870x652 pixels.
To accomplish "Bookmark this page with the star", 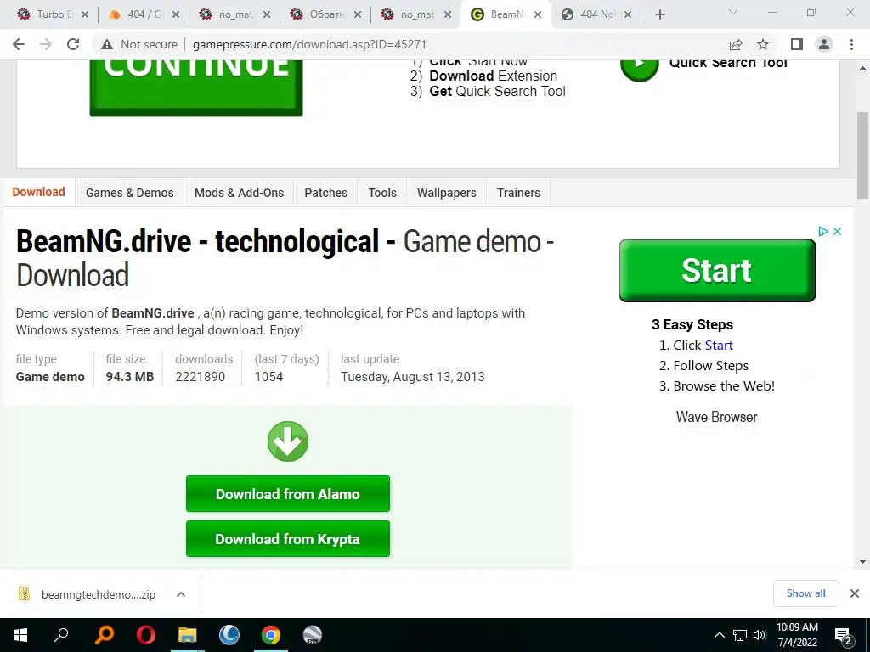I will click(763, 44).
